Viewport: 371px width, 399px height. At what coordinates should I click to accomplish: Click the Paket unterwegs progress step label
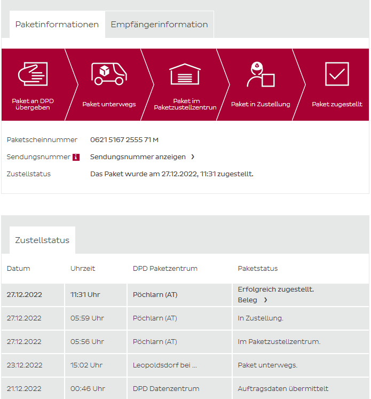(x=109, y=104)
